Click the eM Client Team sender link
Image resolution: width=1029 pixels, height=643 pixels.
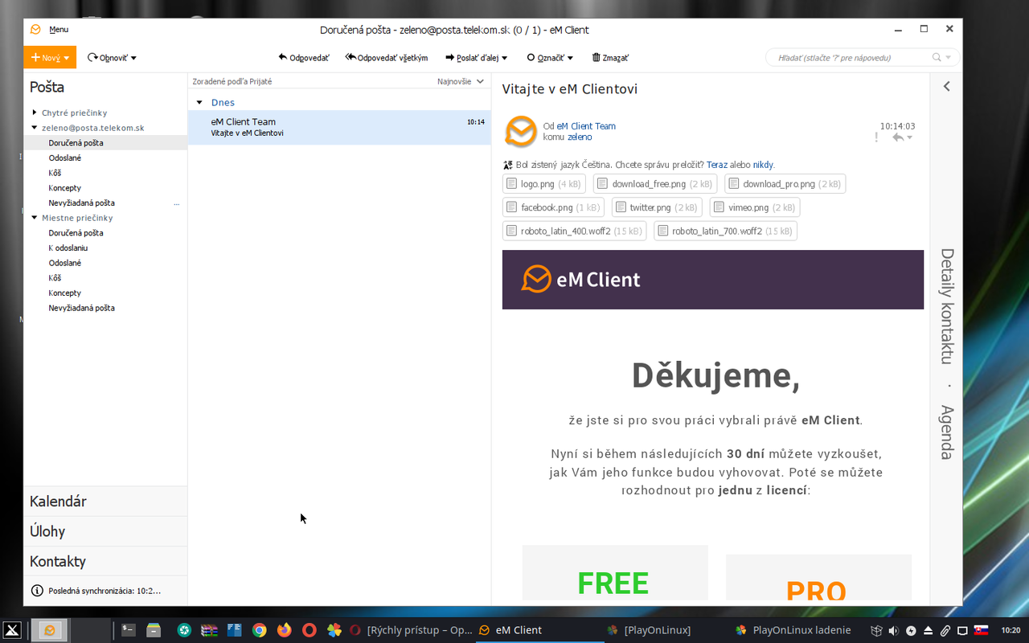coord(586,126)
